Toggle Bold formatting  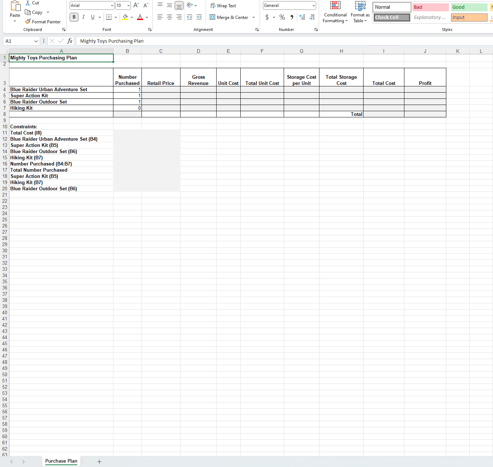pyautogui.click(x=74, y=17)
